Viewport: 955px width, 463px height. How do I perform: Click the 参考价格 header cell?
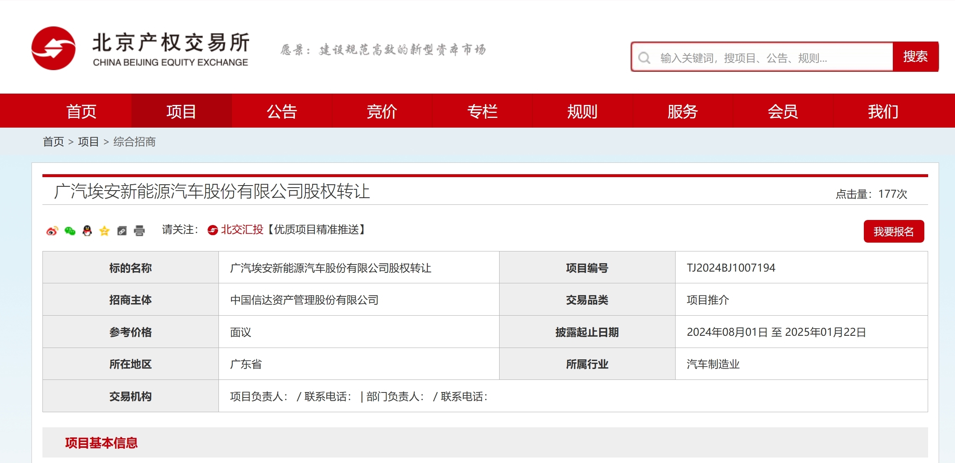tap(131, 332)
